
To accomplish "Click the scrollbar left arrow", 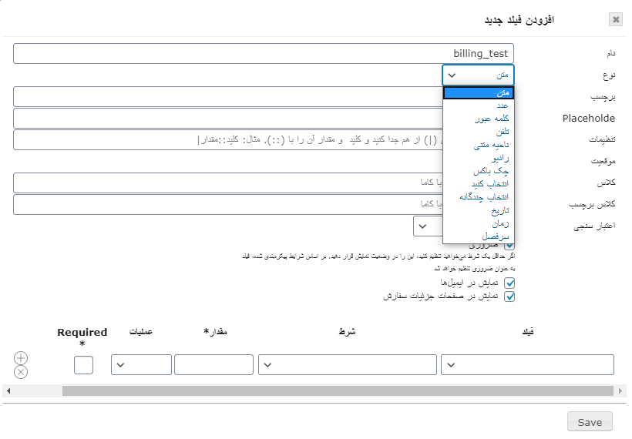I will pyautogui.click(x=8, y=390).
